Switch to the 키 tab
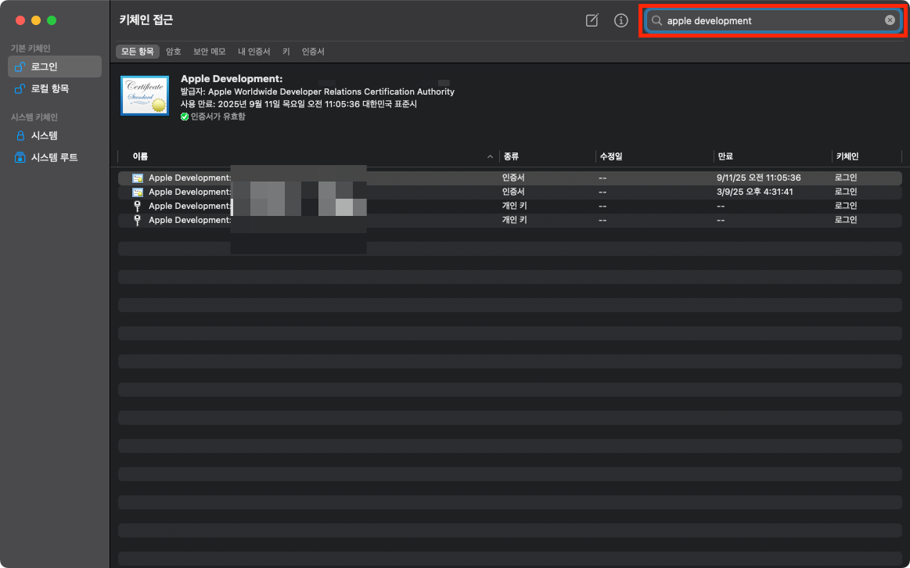The image size is (910, 568). [286, 52]
